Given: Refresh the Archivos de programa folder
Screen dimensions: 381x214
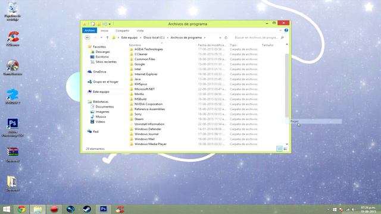Looking at the screenshot, I should tap(226, 37).
